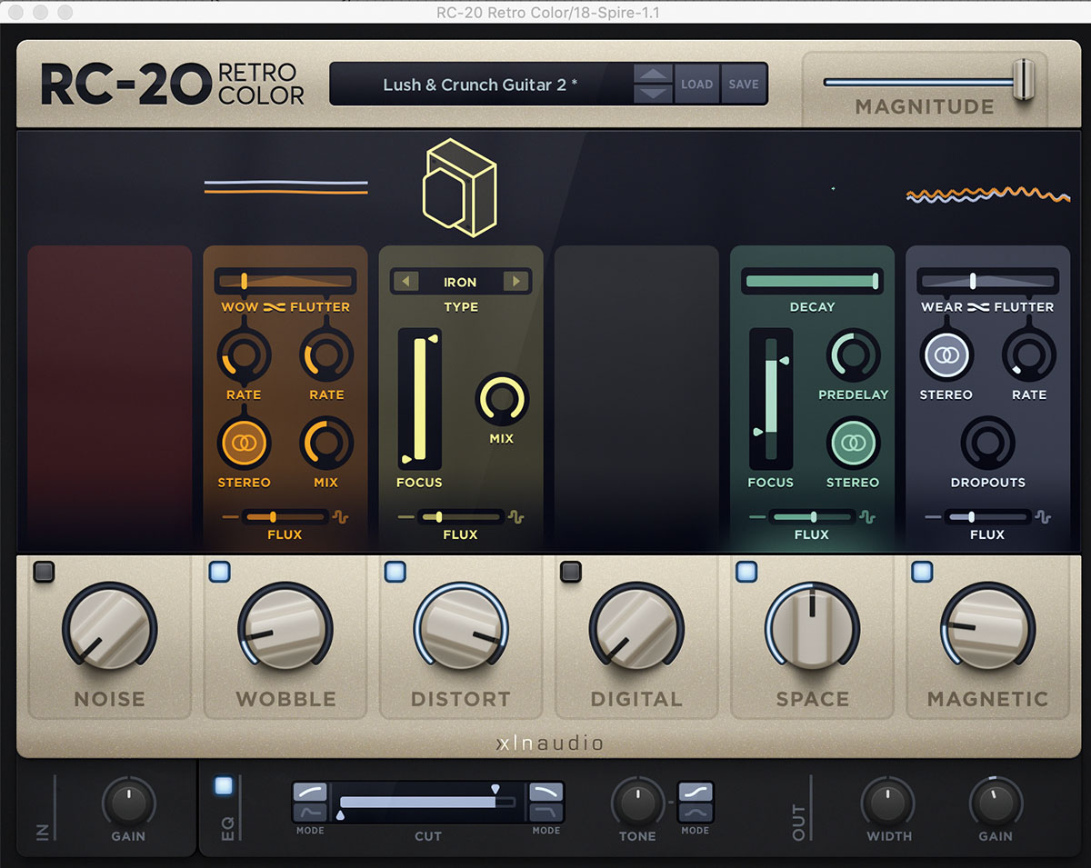Click the Wobble FLUX slider
The width and height of the screenshot is (1091, 868).
pos(285,517)
